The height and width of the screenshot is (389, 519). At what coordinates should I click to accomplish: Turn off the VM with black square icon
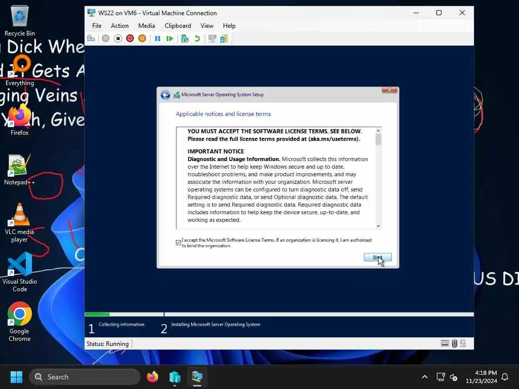tap(118, 38)
